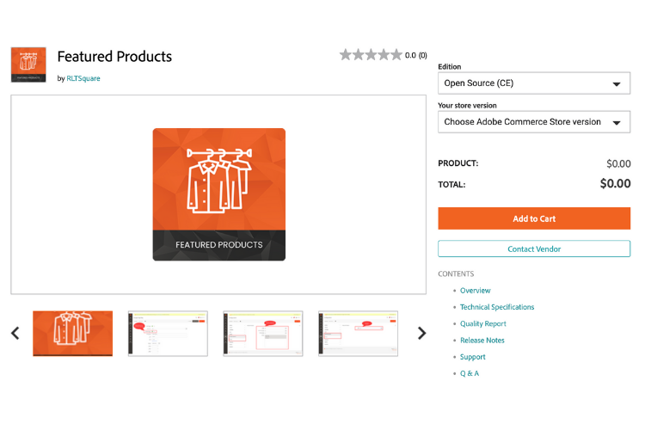Select the second screenshot thumbnail
This screenshot has width=645, height=430.
click(168, 333)
